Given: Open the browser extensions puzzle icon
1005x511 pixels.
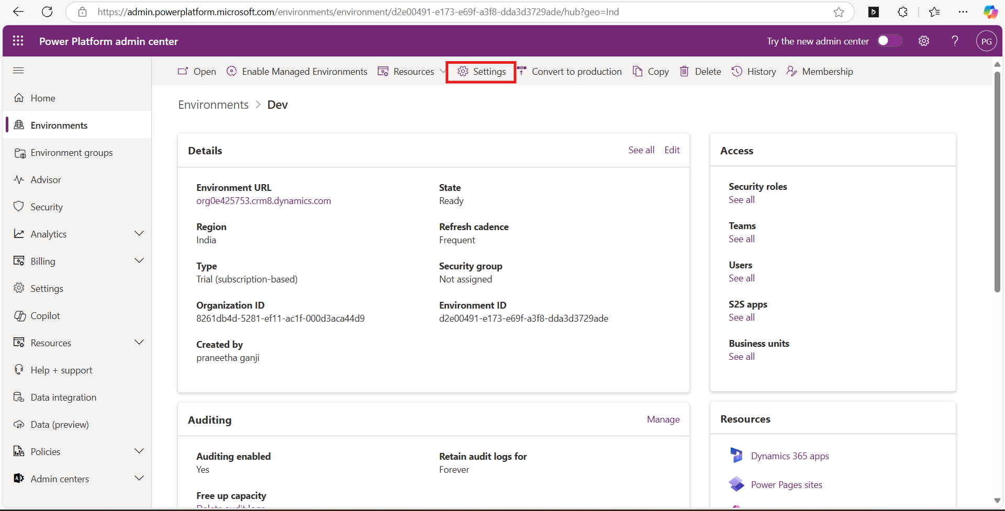Looking at the screenshot, I should pos(902,12).
